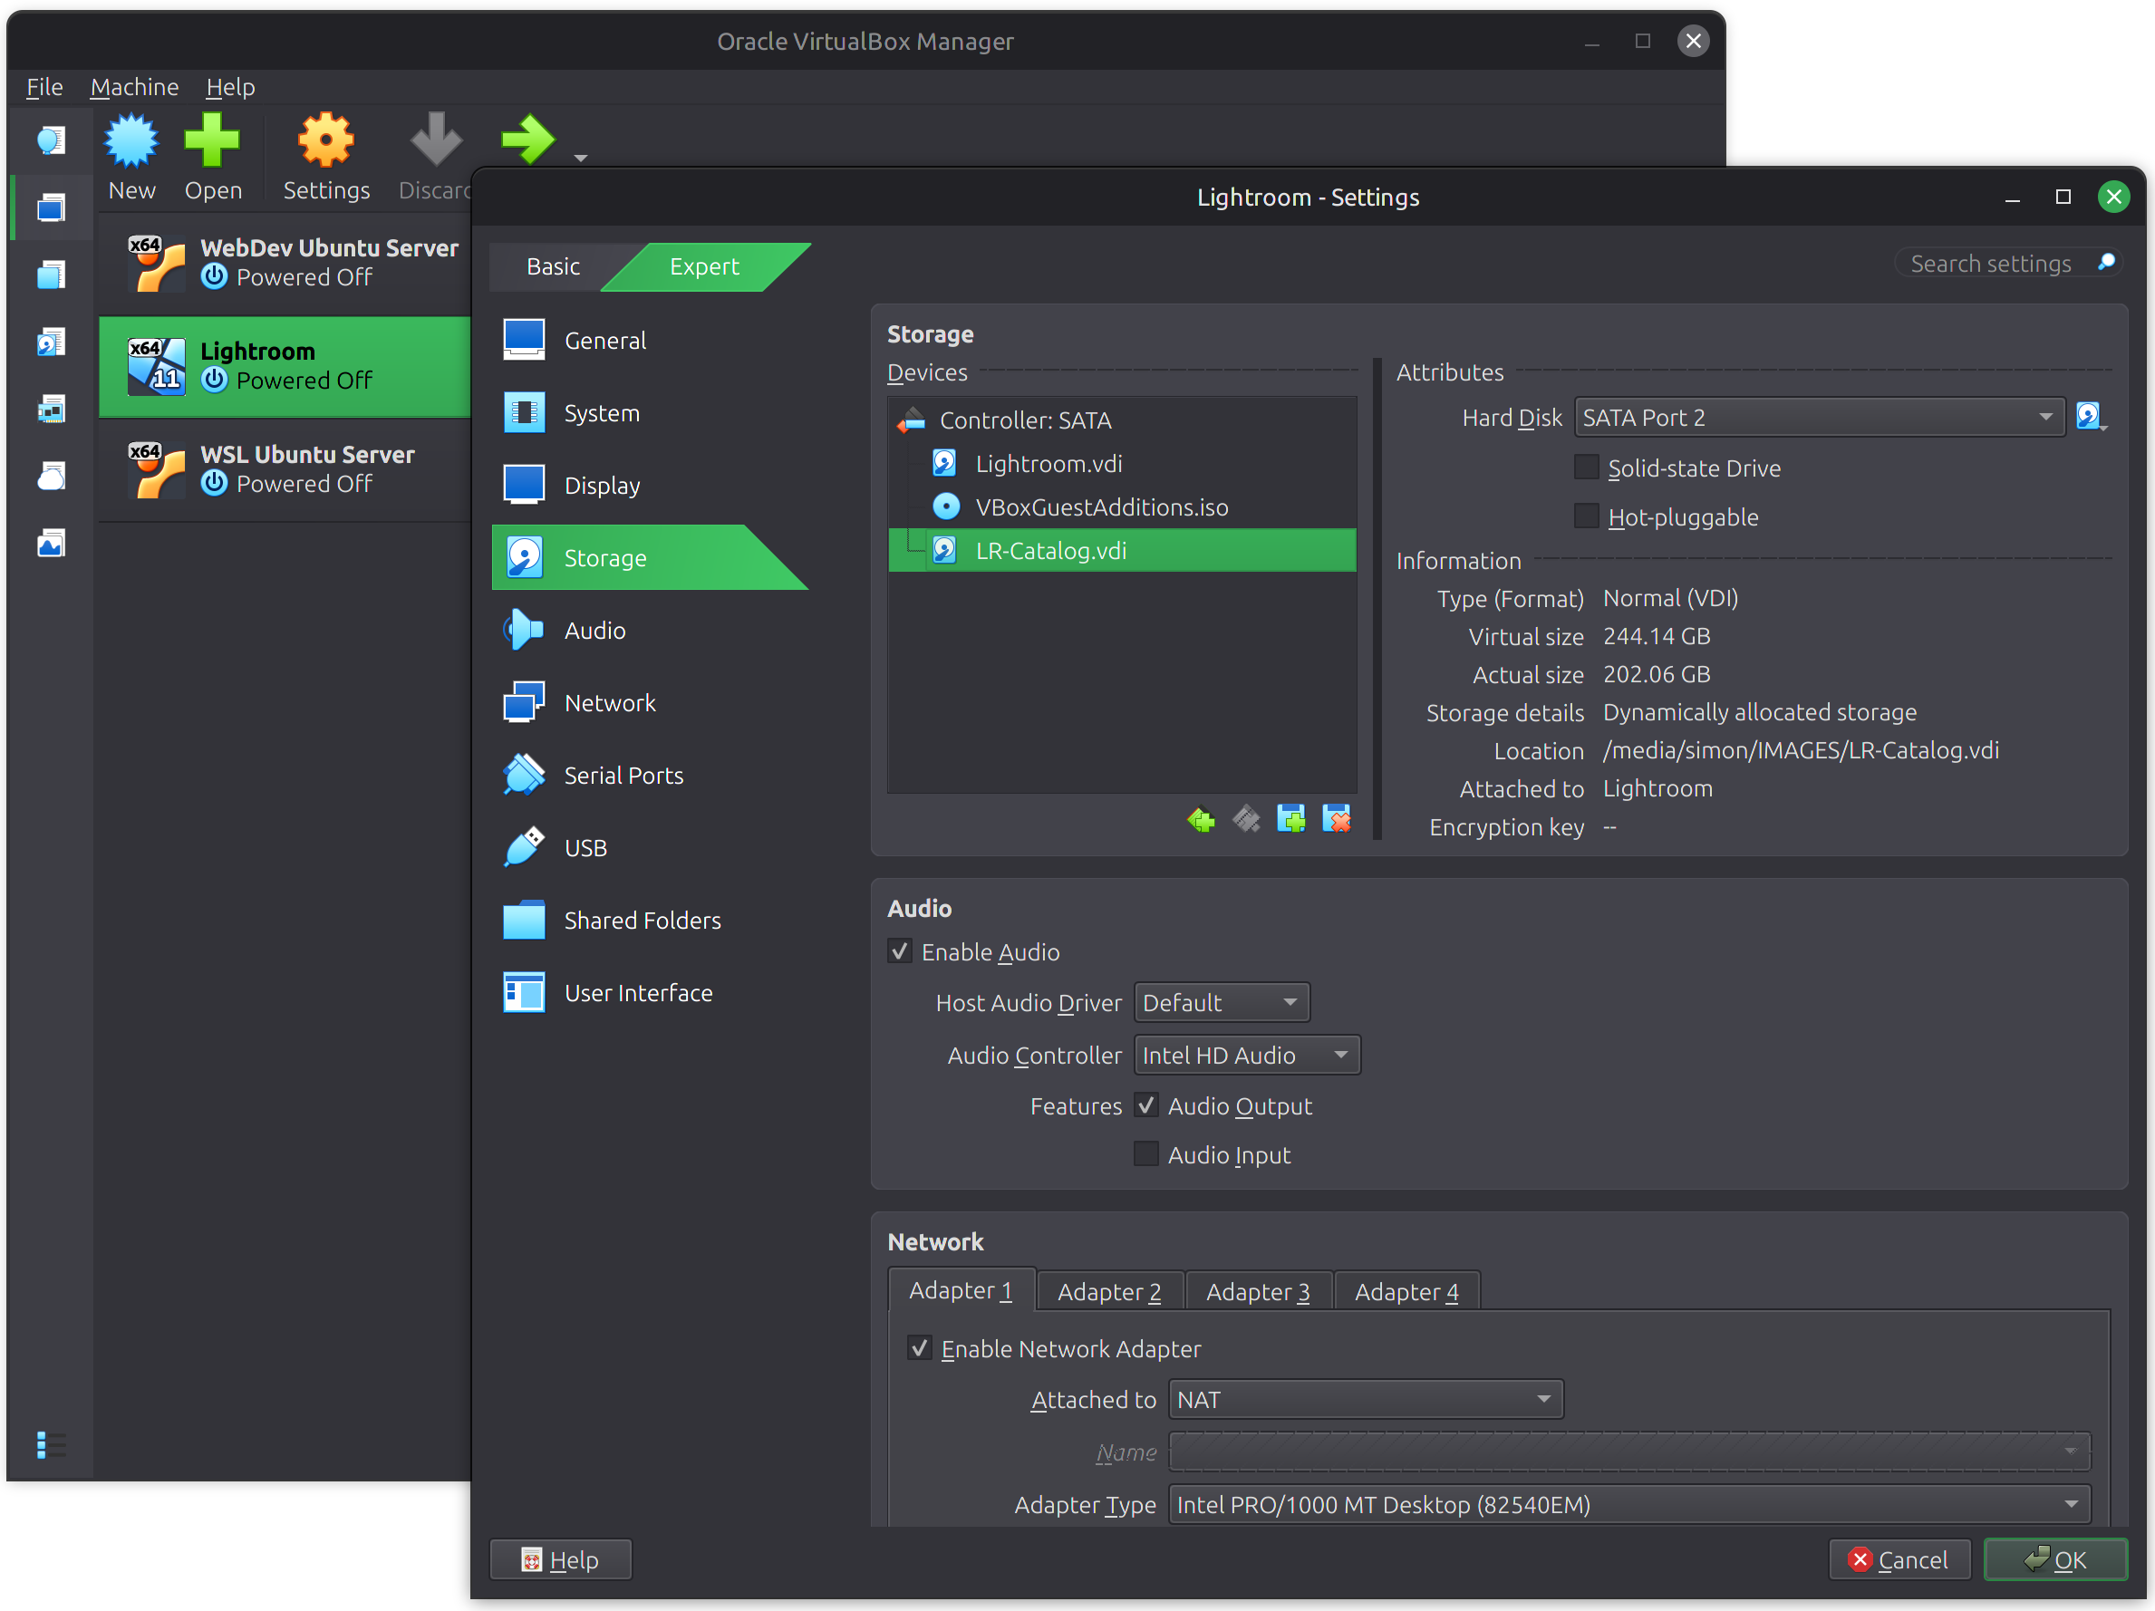Select the top icon in Manager's left sidebar
The width and height of the screenshot is (2155, 1611).
(51, 140)
